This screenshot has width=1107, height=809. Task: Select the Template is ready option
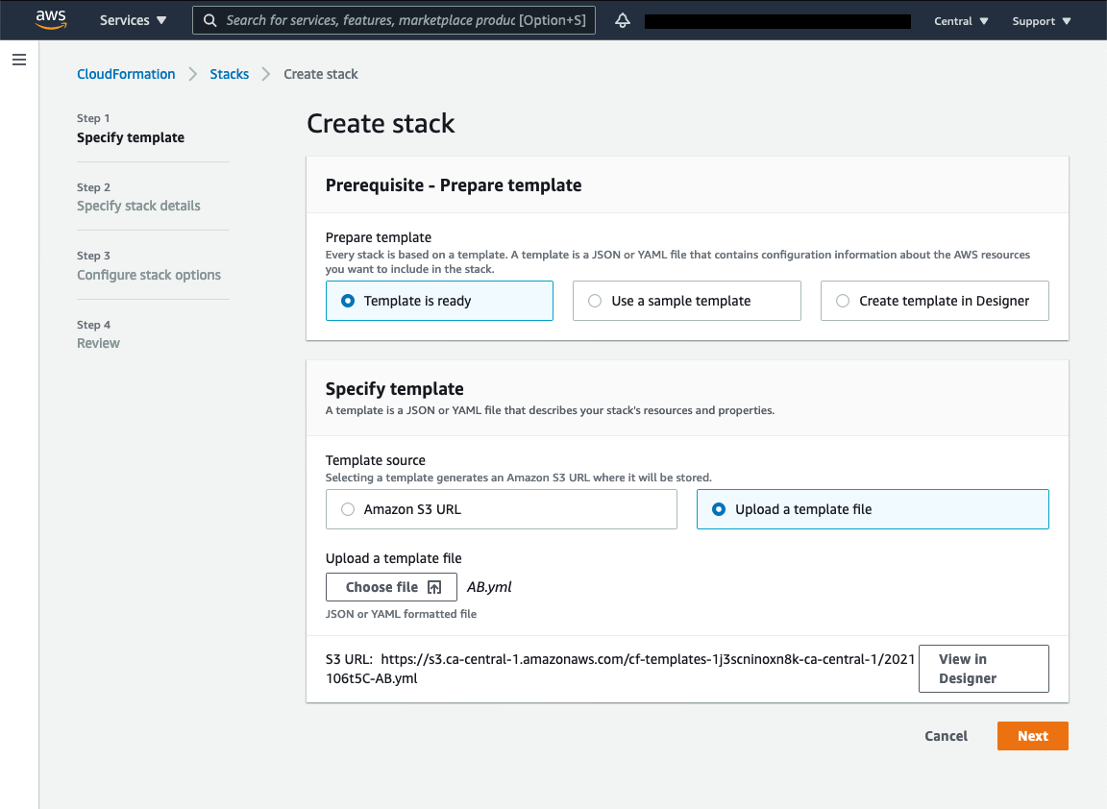coord(439,301)
